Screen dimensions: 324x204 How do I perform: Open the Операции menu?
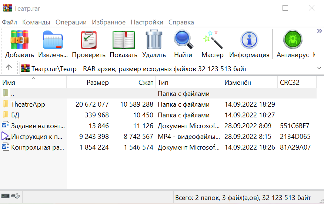pyautogui.click(x=71, y=22)
